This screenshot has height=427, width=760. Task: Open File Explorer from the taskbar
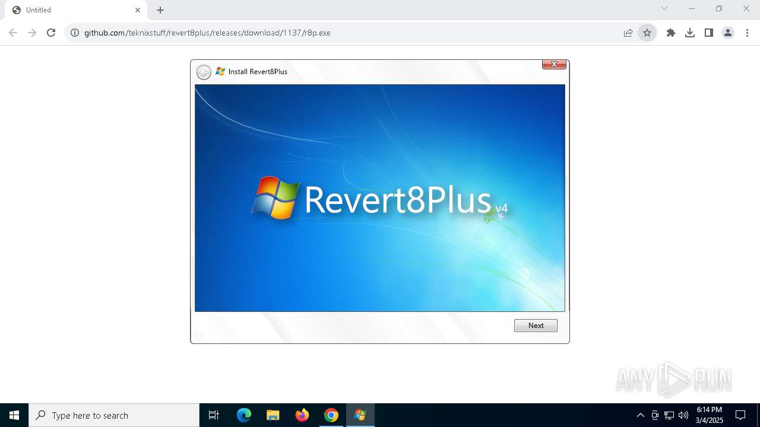pos(273,415)
